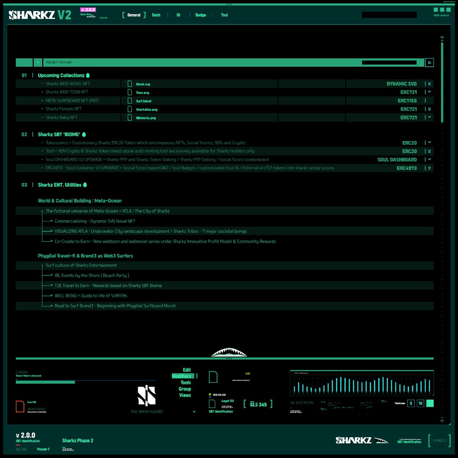
Task: Set Timeframe to 5
Action: click(411, 403)
